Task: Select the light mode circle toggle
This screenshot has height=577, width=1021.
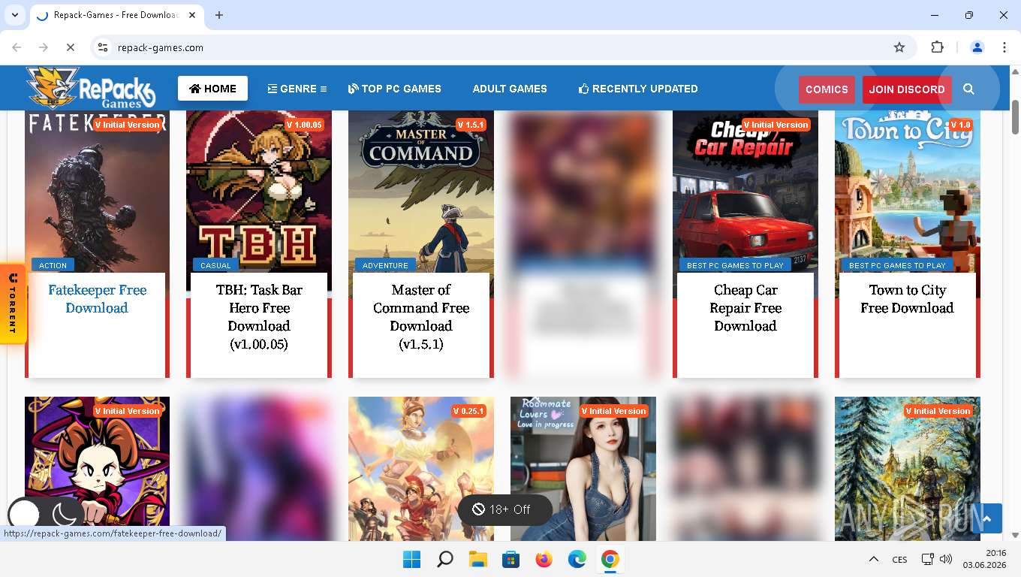Action: coord(24,515)
